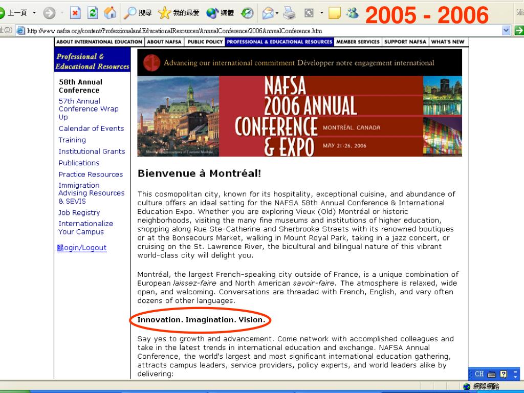Viewport: 524px width, 393px height.
Task: Open the Messenger people icon
Action: pyautogui.click(x=353, y=13)
